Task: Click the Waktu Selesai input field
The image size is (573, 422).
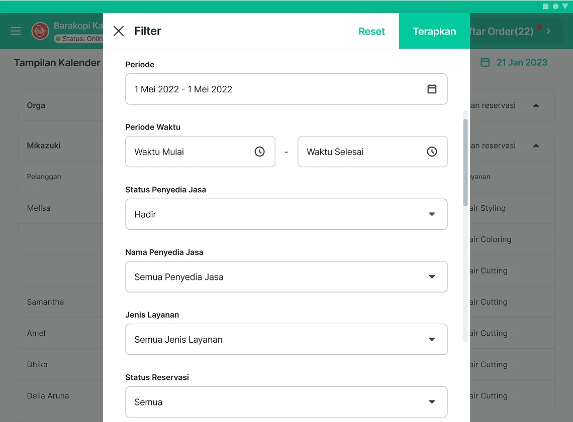Action: click(x=362, y=152)
